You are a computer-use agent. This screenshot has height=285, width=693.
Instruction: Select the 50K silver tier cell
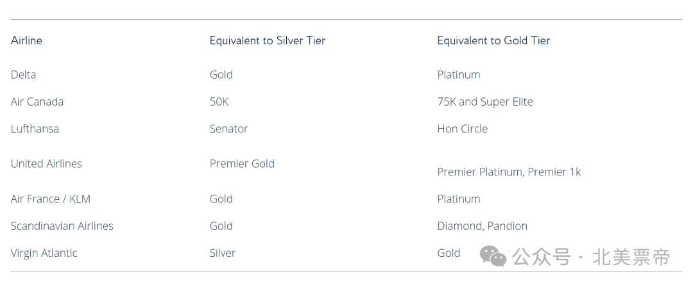click(x=219, y=101)
